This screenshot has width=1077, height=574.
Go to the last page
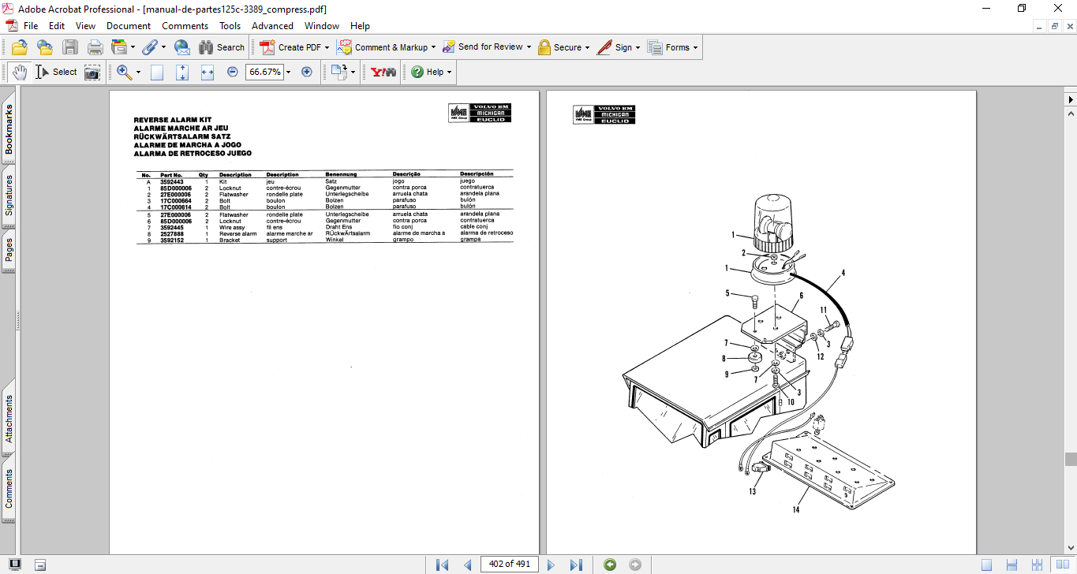pyautogui.click(x=576, y=565)
